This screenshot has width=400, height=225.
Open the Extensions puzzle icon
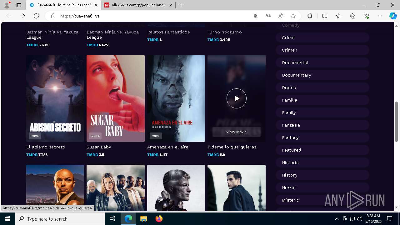310,16
